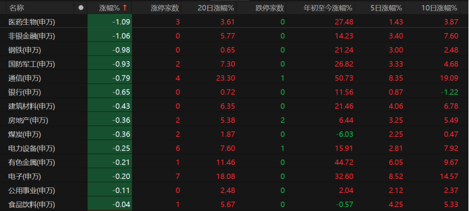Image resolution: width=469 pixels, height=211 pixels.
Task: Select the 医药生物(申万) row
Action: [x=235, y=21]
